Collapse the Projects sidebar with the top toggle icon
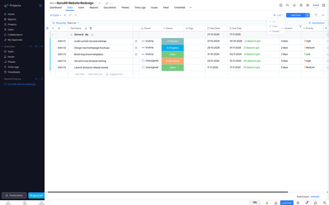This screenshot has width=329, height=205. (40, 6)
